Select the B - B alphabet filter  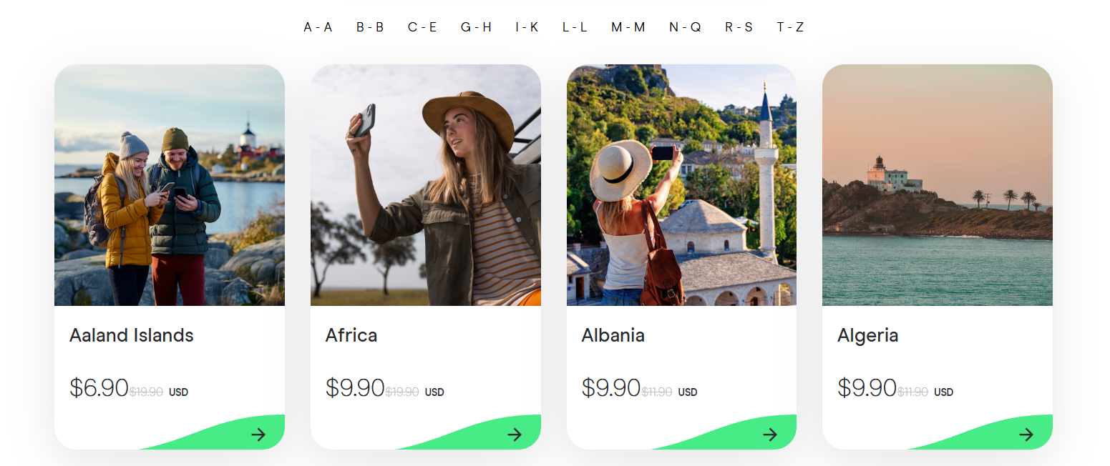pyautogui.click(x=370, y=27)
